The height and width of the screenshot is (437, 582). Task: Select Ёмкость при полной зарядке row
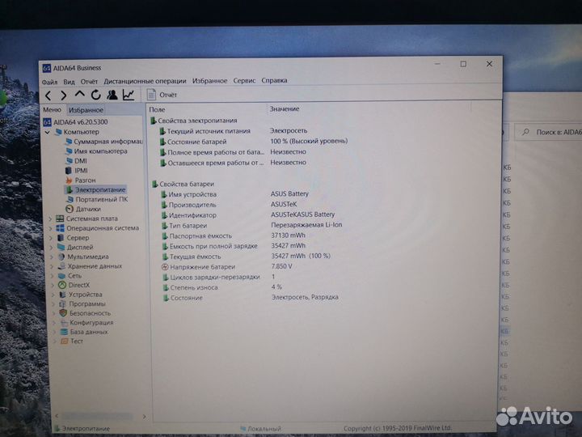pos(254,246)
